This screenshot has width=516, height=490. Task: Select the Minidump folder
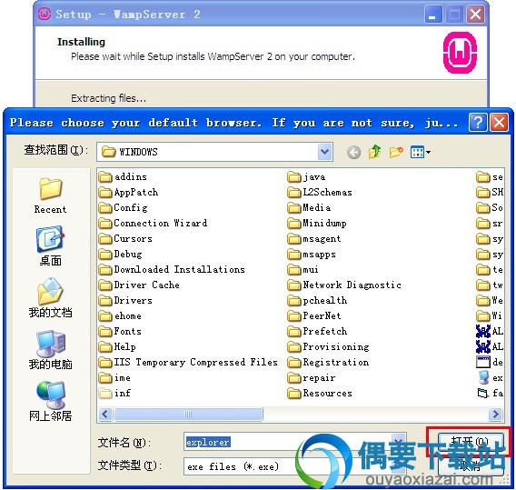[x=317, y=224]
